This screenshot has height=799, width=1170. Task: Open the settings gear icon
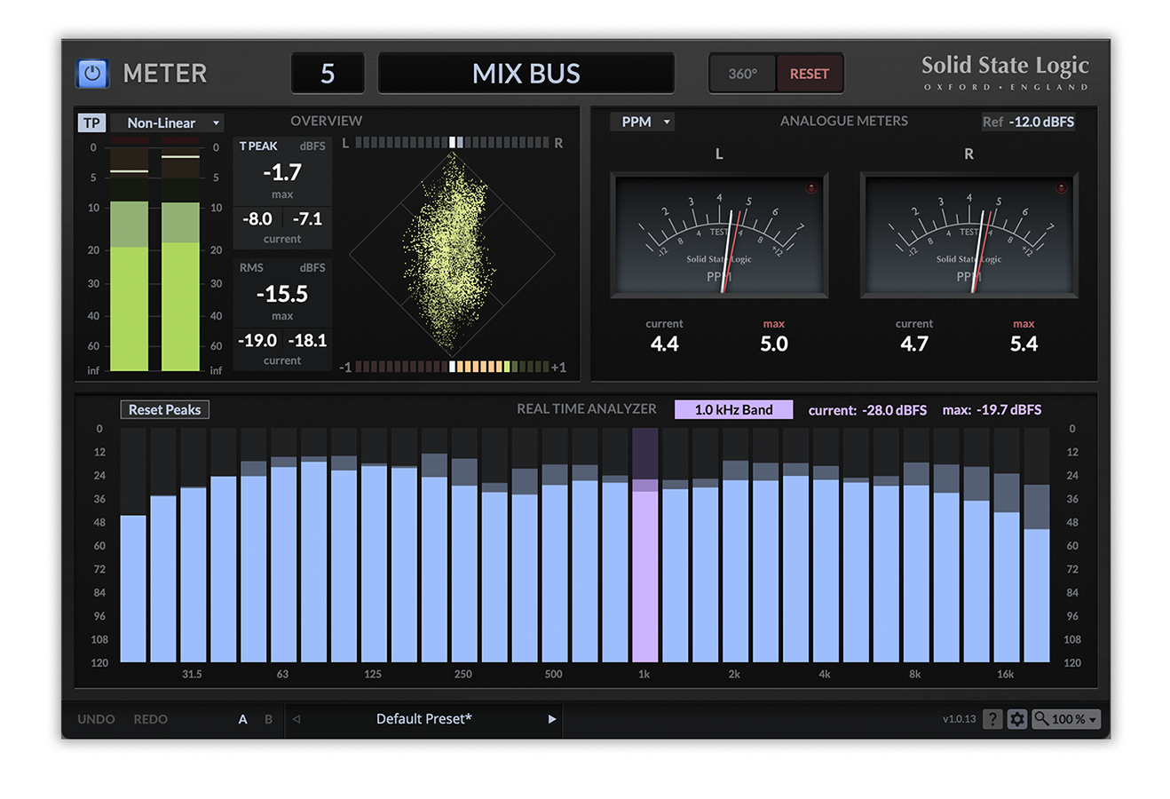pos(1017,719)
